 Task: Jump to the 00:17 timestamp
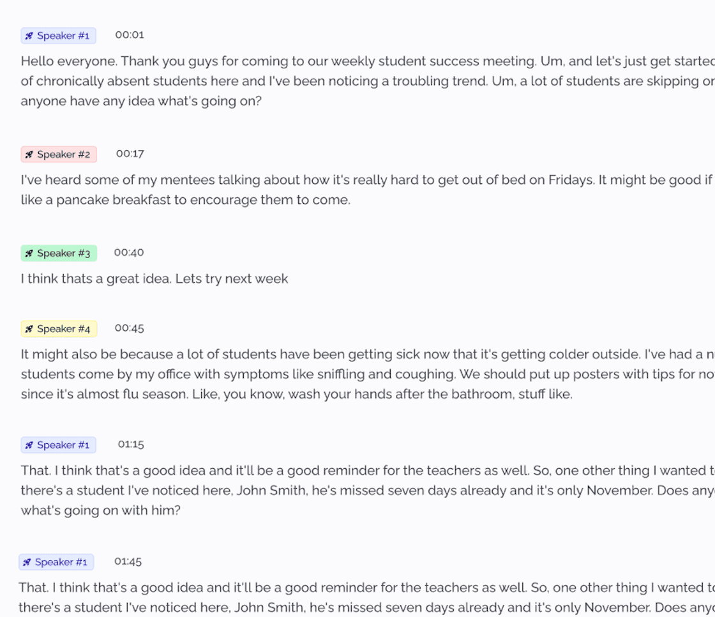point(130,154)
